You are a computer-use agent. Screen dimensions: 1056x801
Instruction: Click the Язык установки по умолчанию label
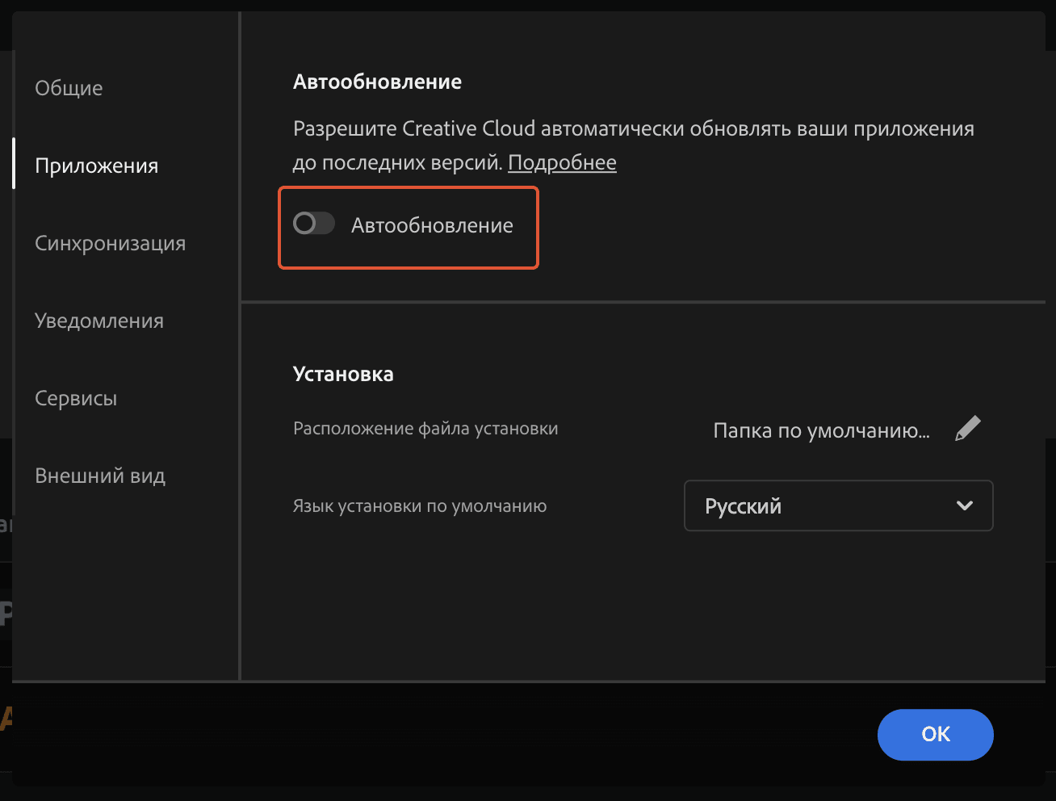(x=419, y=506)
